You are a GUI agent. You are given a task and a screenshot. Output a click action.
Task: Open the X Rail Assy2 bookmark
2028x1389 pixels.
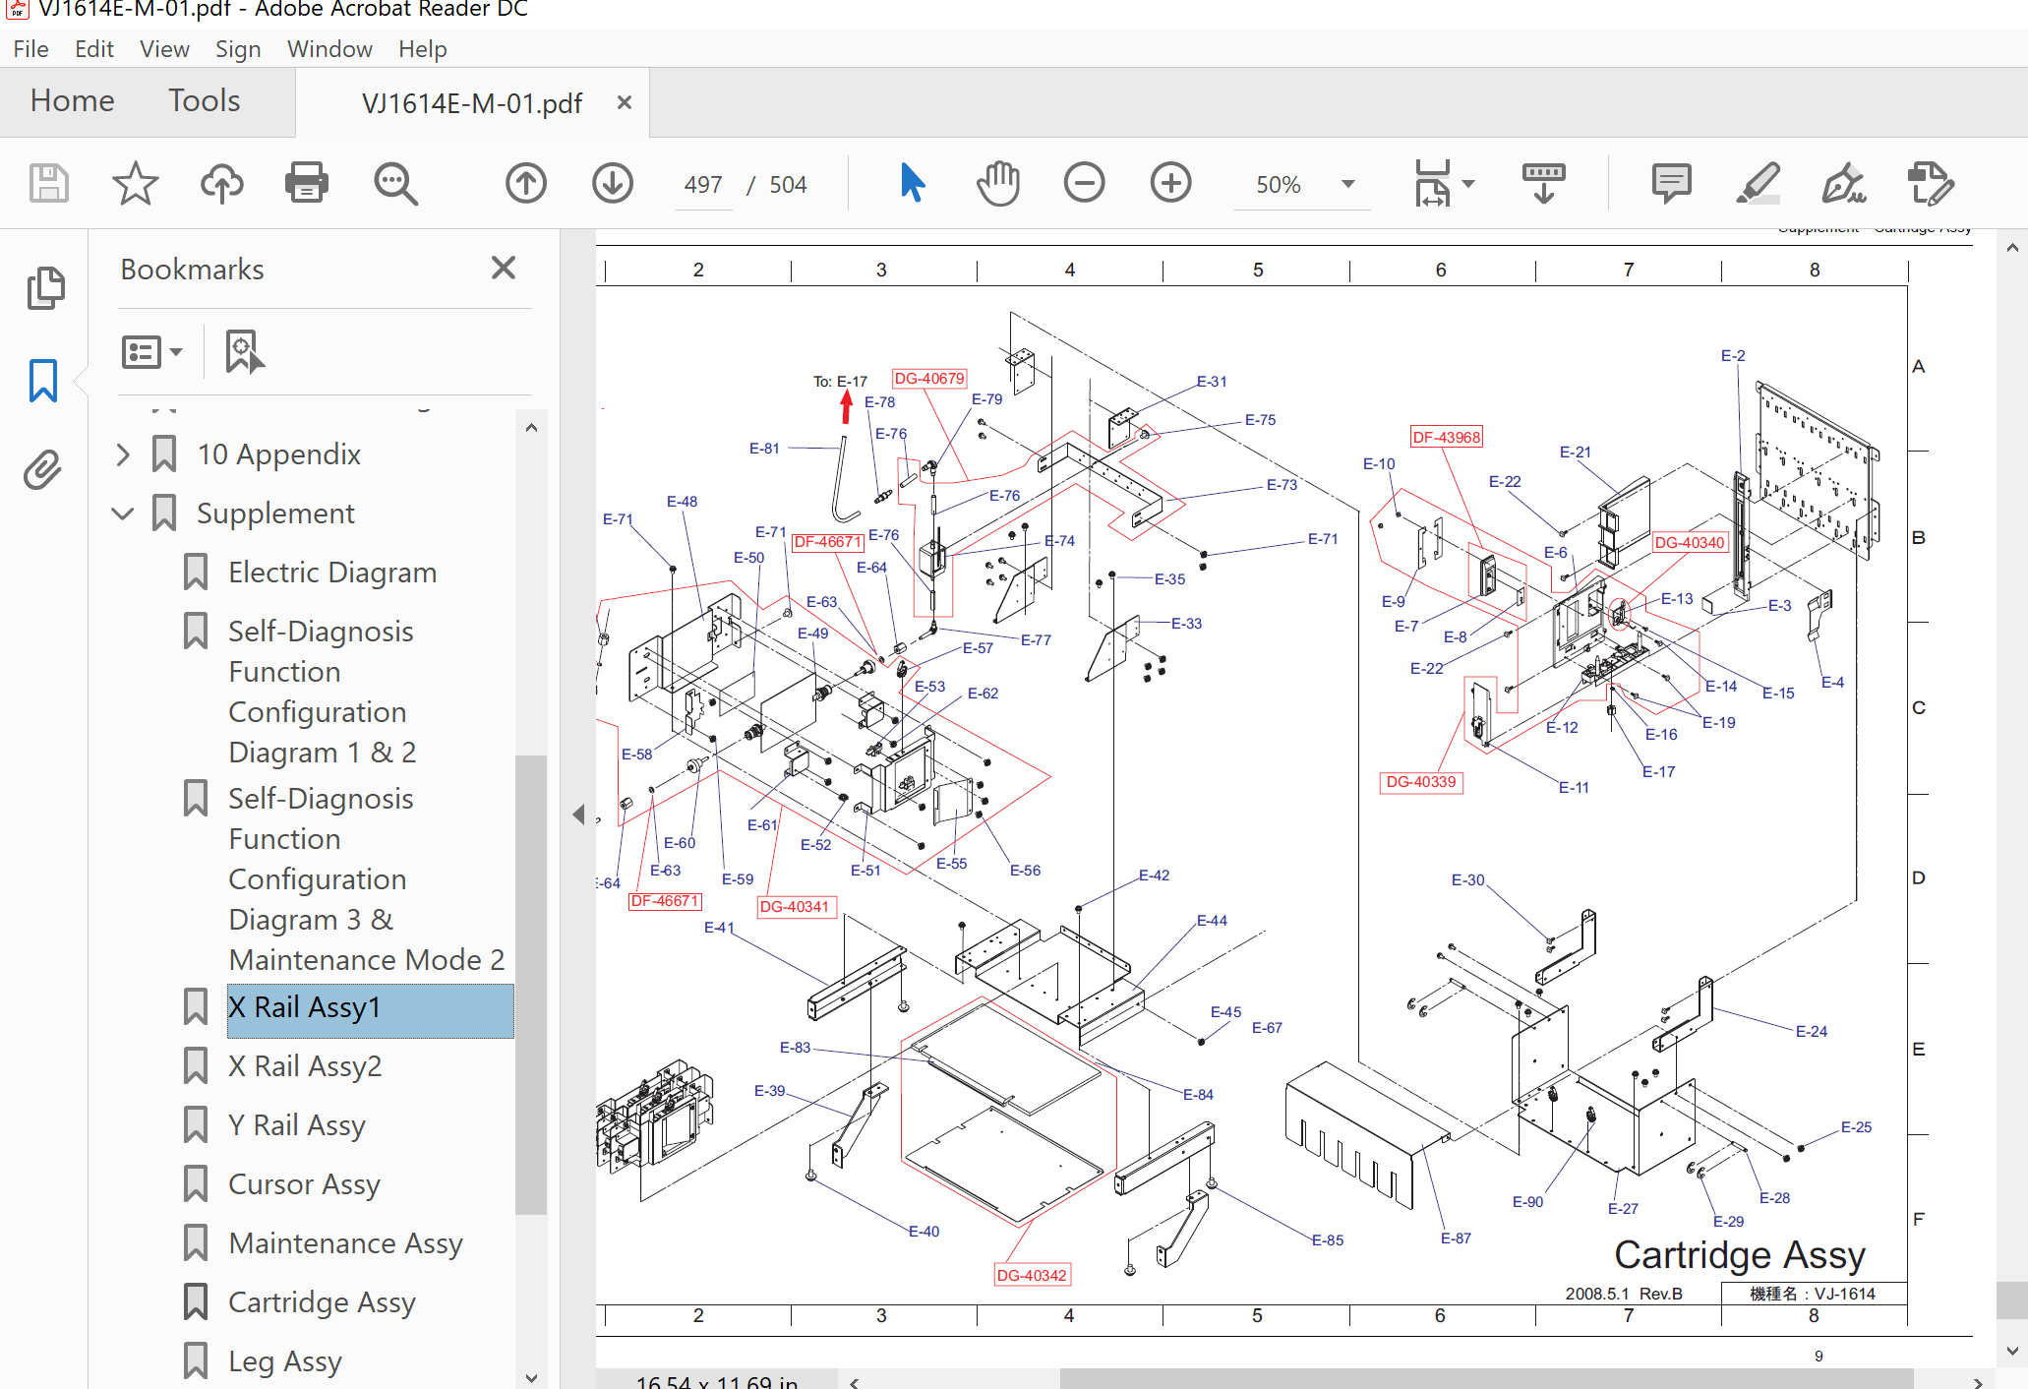(305, 1066)
